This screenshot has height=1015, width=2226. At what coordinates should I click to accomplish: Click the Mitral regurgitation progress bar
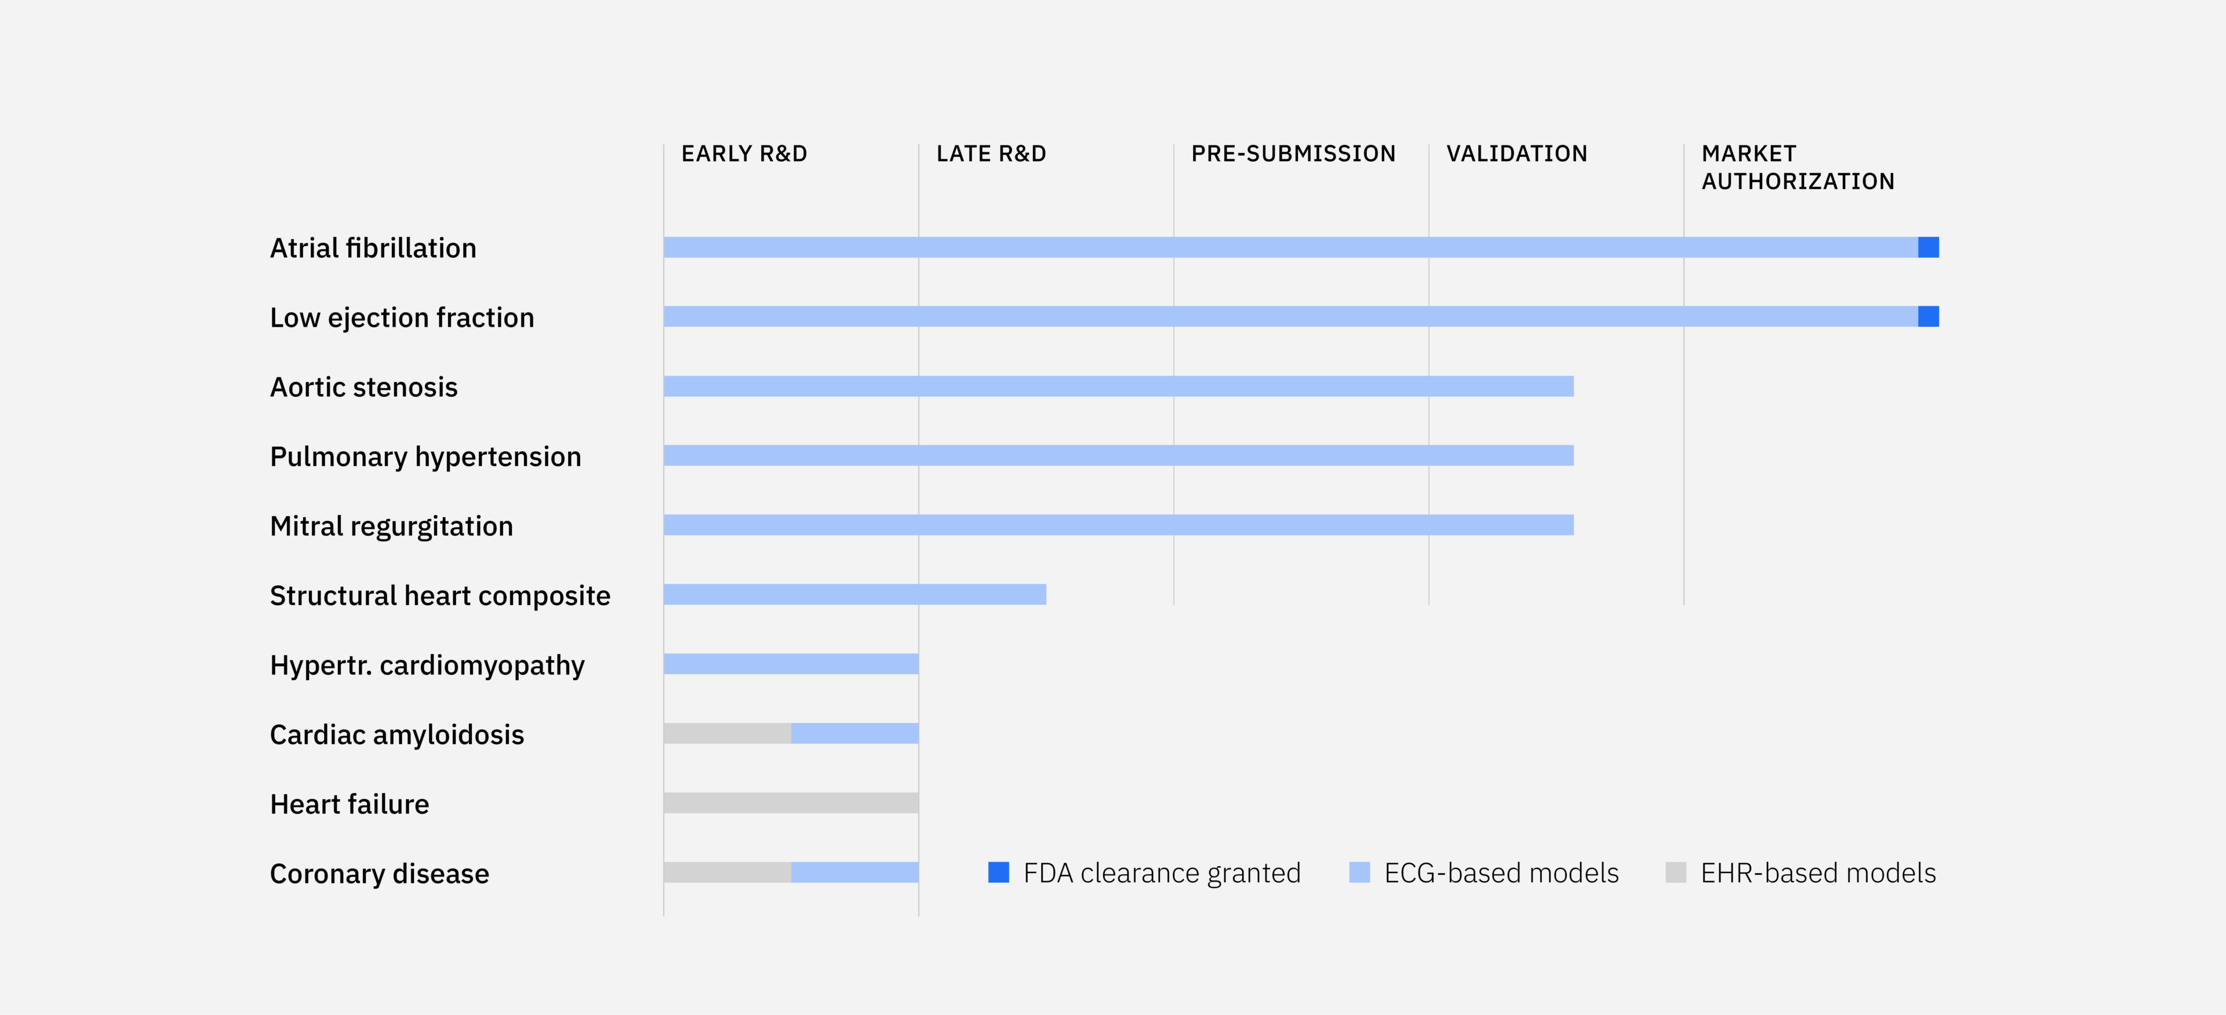click(x=1118, y=525)
